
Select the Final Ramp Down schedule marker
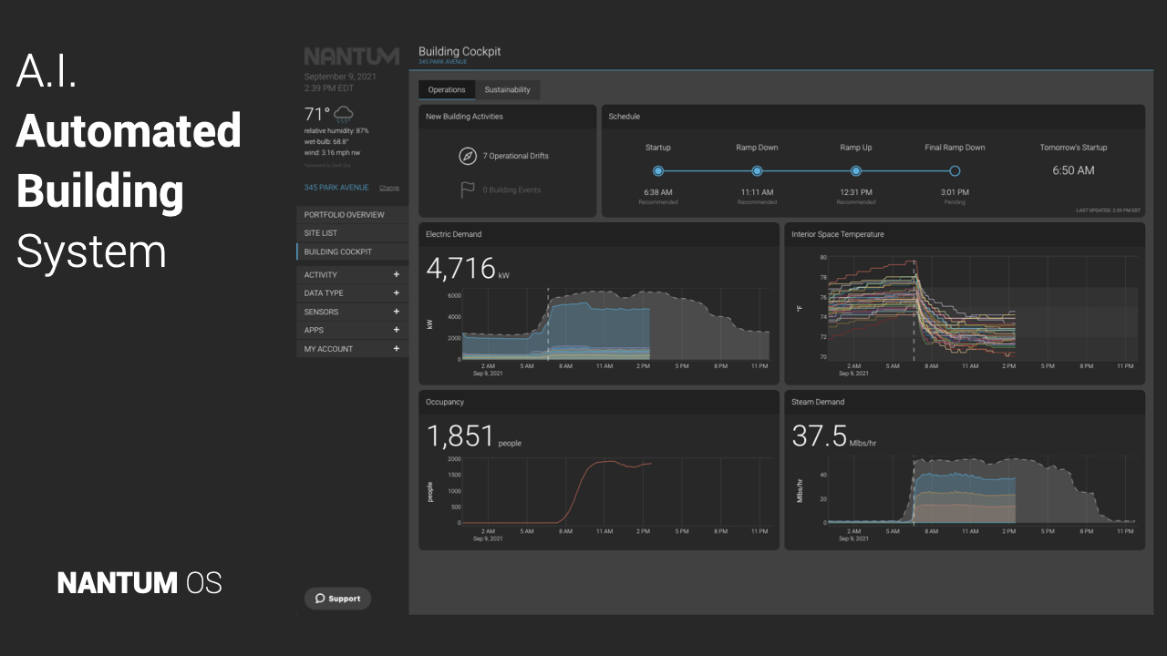pos(955,170)
